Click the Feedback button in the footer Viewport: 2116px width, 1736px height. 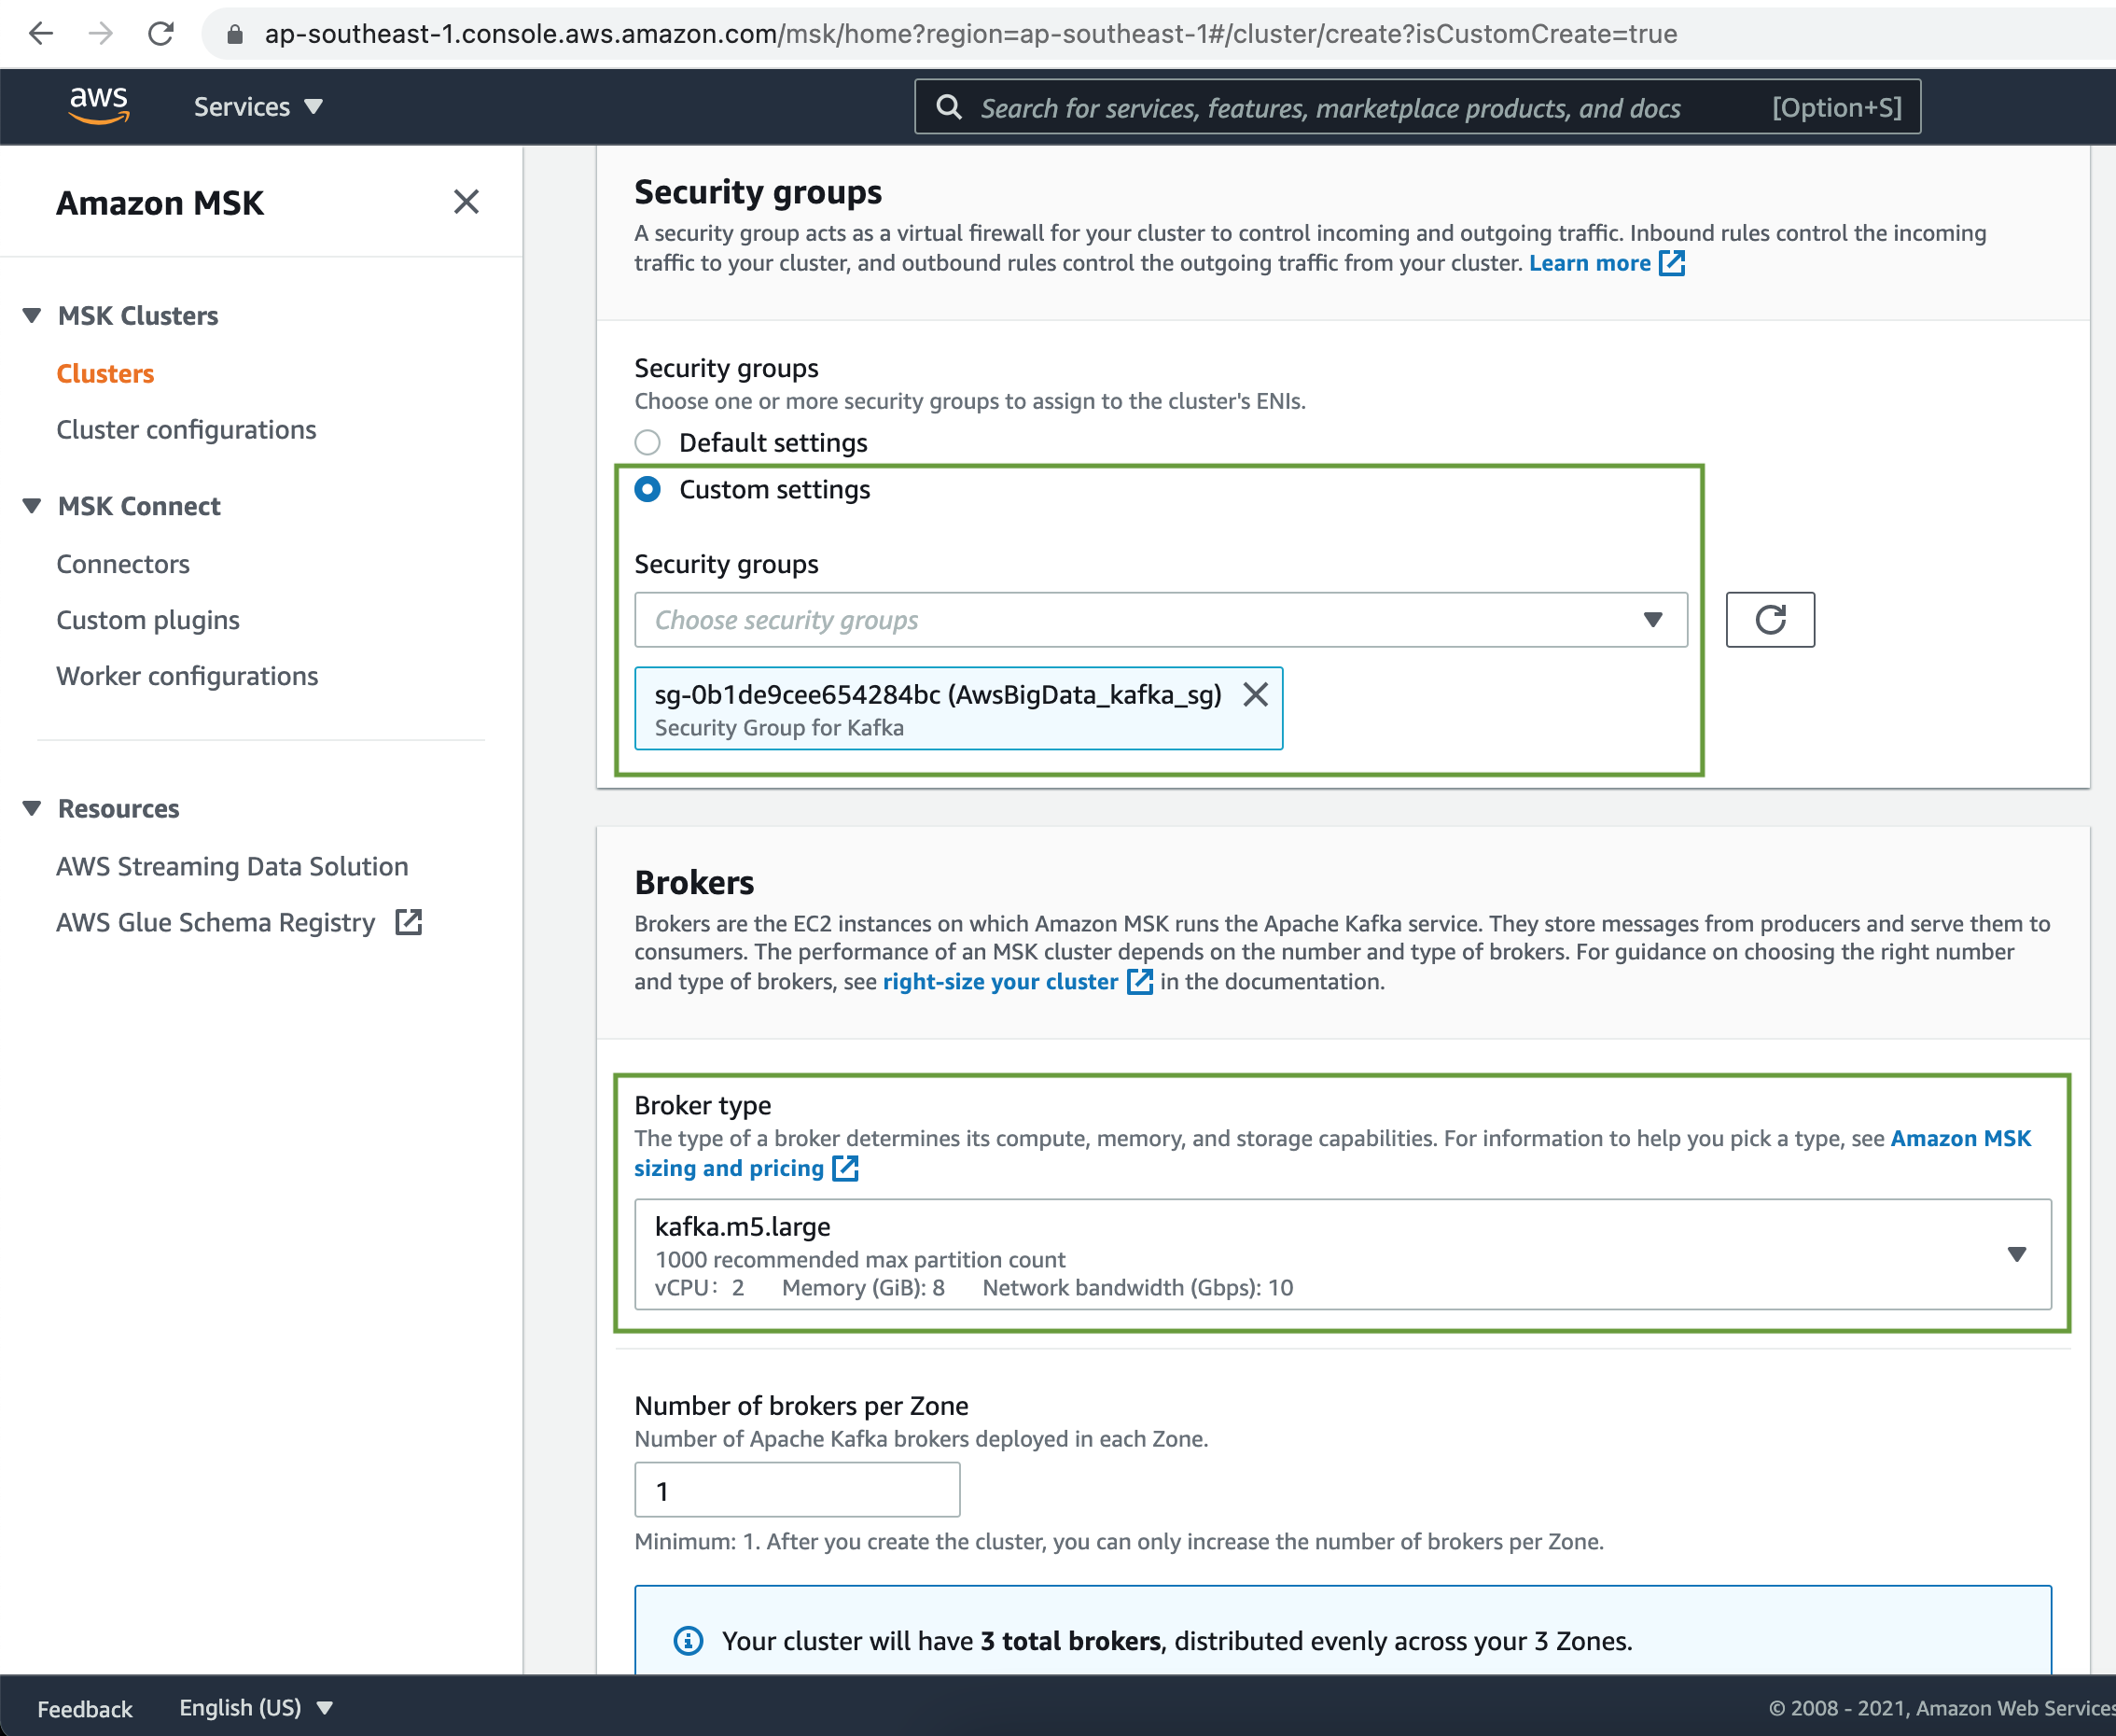85,1709
